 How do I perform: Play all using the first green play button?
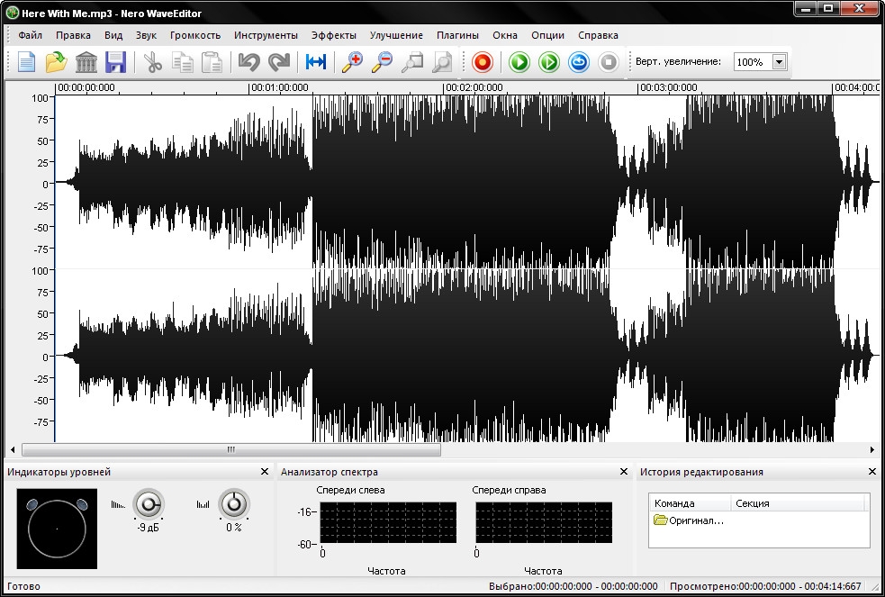[x=519, y=62]
